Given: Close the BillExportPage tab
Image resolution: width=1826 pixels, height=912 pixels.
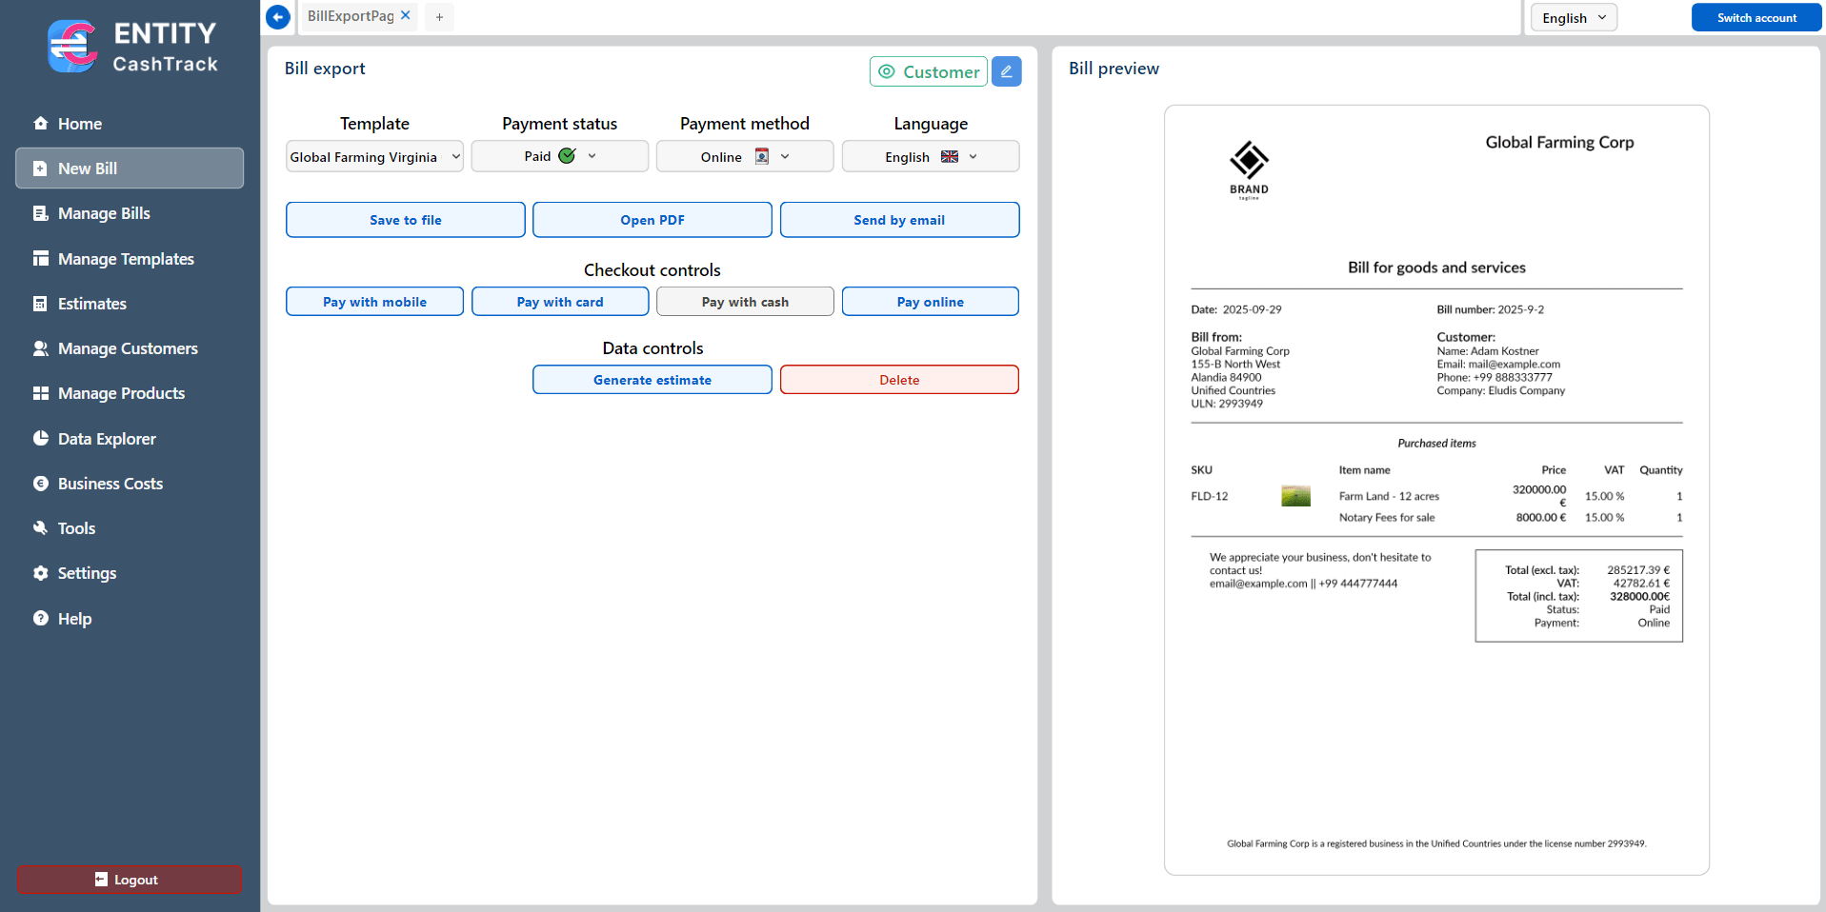Looking at the screenshot, I should (x=406, y=15).
